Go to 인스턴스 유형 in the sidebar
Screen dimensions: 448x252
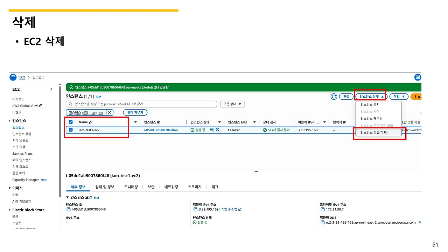22,134
